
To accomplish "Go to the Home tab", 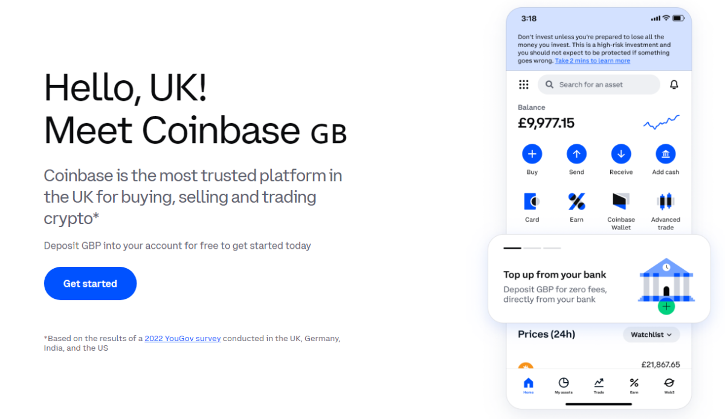I will [x=528, y=385].
